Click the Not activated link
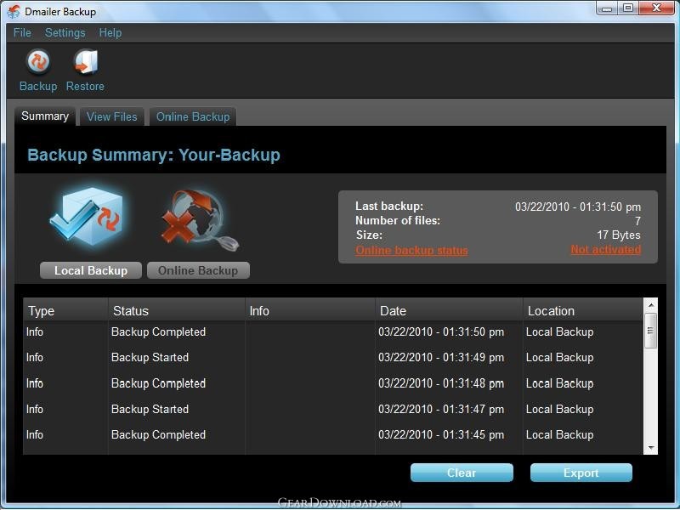This screenshot has height=510, width=680. click(605, 249)
